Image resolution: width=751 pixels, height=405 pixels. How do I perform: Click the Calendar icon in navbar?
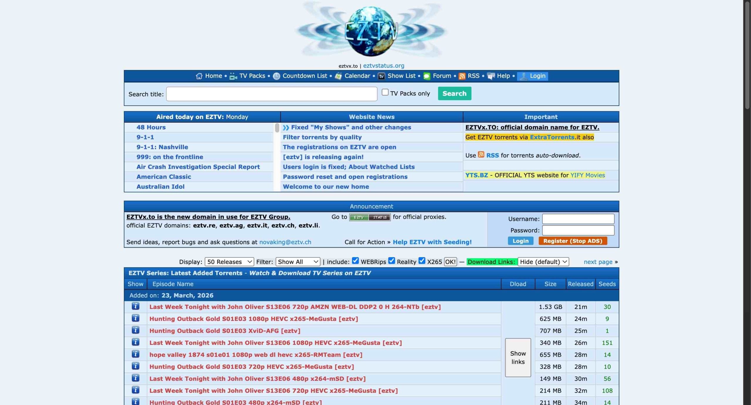(338, 76)
